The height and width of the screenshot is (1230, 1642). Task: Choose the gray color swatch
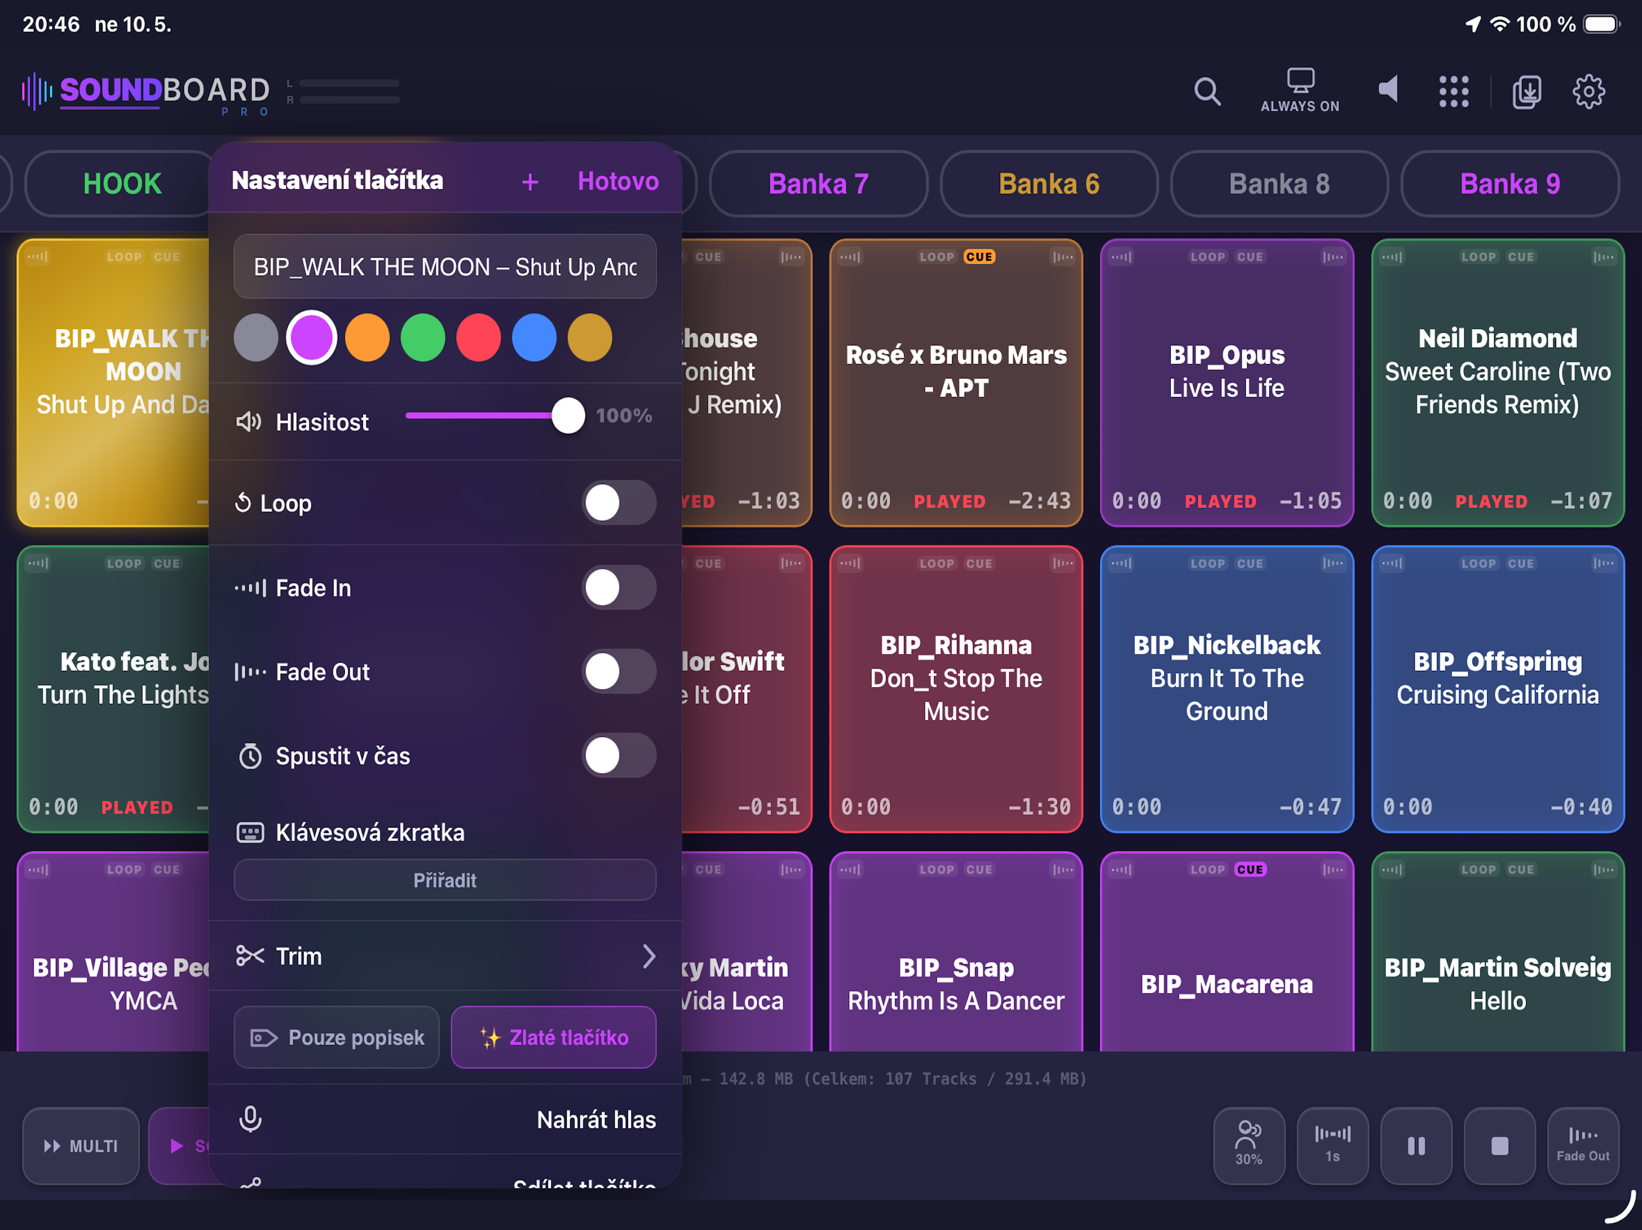tap(256, 338)
